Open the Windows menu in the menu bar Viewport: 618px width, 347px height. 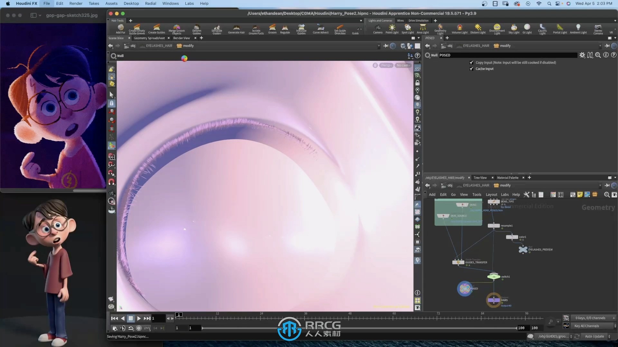click(x=170, y=4)
